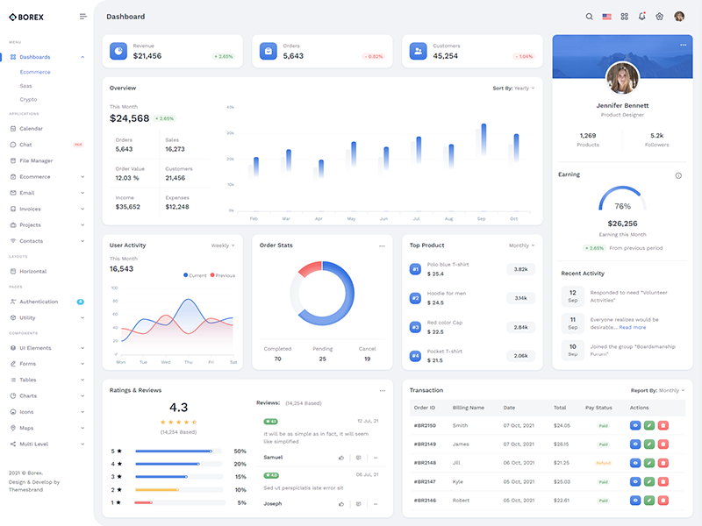This screenshot has width=702, height=526.
Task: Open the search icon in header
Action: pyautogui.click(x=589, y=17)
